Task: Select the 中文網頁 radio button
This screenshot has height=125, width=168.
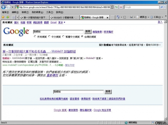Action: click(49, 37)
